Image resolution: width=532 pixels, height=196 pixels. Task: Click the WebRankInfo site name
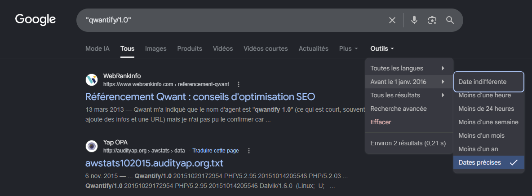122,76
